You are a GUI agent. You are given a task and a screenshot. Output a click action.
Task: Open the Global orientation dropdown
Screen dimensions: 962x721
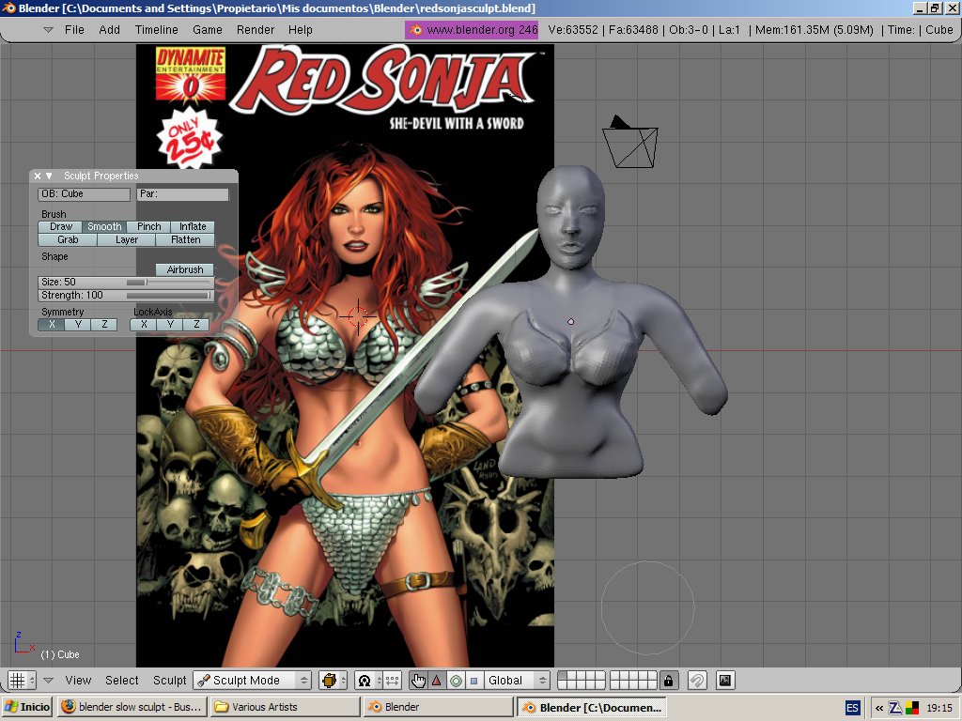click(x=518, y=680)
